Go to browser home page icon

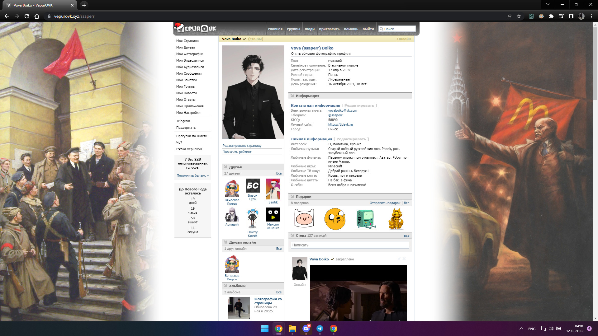(x=37, y=16)
